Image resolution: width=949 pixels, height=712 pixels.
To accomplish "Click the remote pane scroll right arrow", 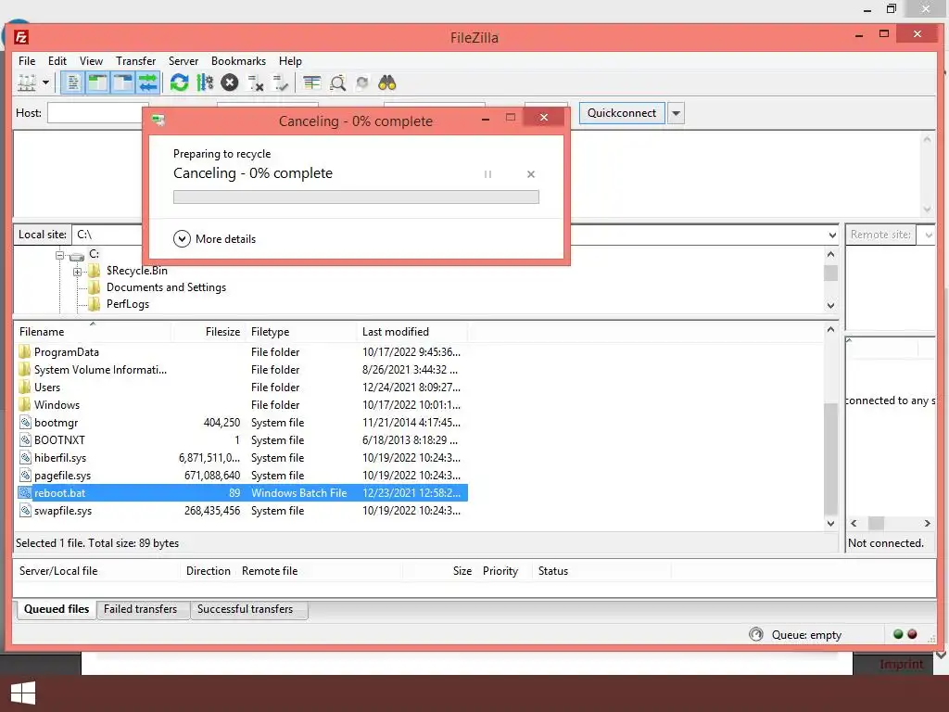I will tap(927, 524).
